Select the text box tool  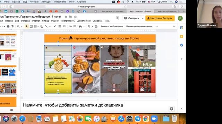(31, 26)
